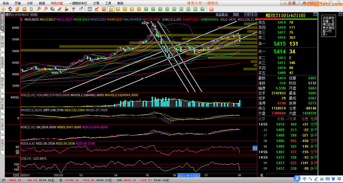Image resolution: width=343 pixels, height=183 pixels.
Task: Open the 周期 period dropdown link
Action: pos(236,15)
